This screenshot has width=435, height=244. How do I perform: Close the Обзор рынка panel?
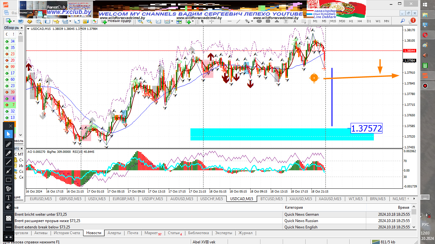pos(21,28)
